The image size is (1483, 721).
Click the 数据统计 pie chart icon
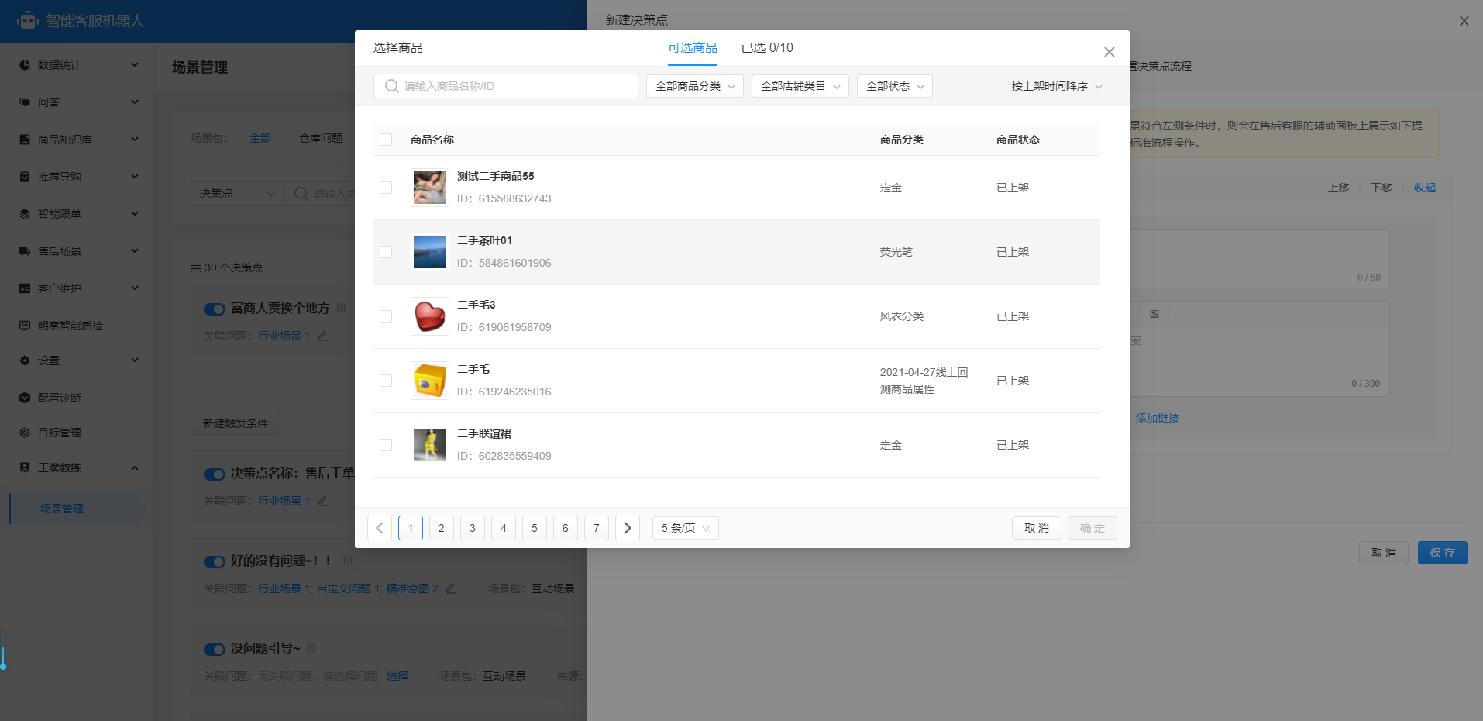click(x=25, y=65)
